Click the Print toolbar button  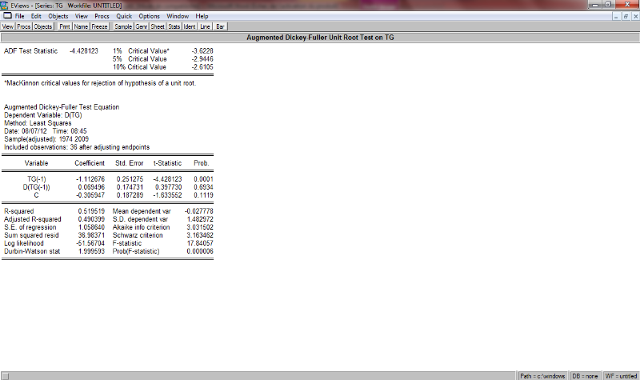(65, 26)
